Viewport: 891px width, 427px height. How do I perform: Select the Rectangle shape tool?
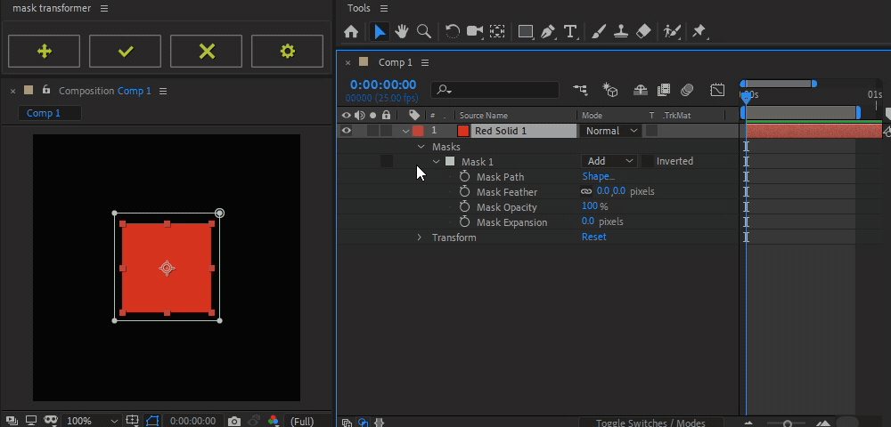(x=526, y=31)
